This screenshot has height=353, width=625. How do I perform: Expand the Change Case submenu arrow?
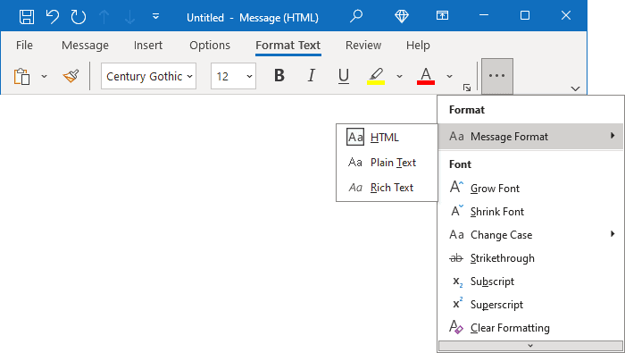[x=612, y=234]
